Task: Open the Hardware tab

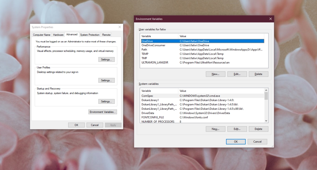Action: click(x=58, y=35)
